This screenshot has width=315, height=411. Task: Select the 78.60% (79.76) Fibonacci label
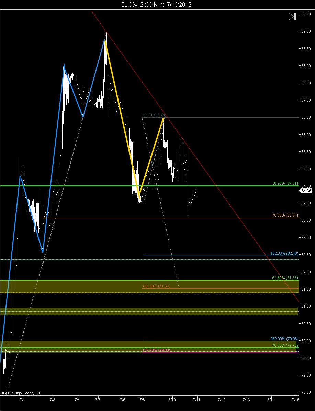pos(285,345)
